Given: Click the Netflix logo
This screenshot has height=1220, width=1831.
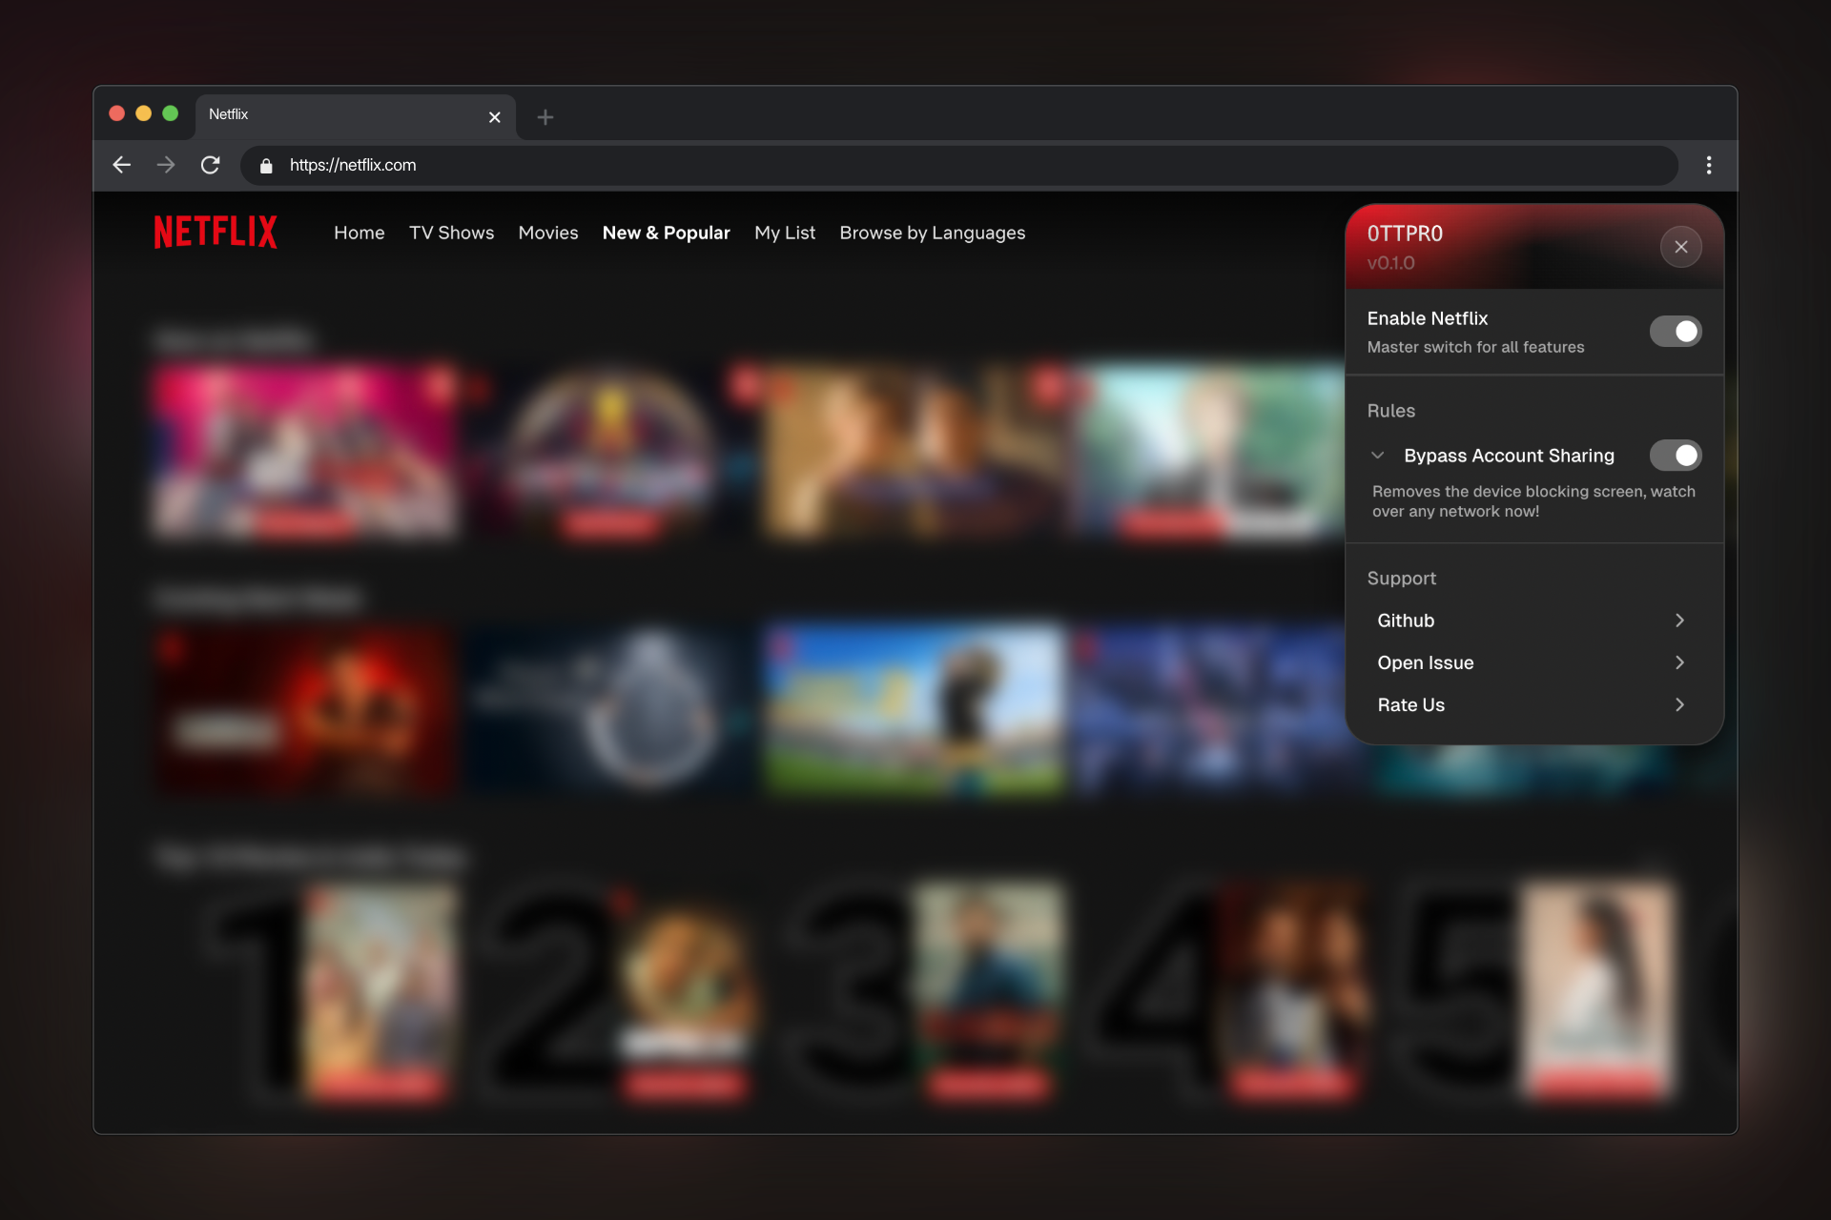Looking at the screenshot, I should (216, 232).
